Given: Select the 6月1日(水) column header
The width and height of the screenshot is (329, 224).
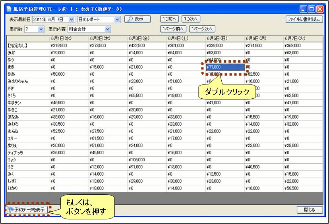Looking at the screenshot, I should (x=69, y=39).
